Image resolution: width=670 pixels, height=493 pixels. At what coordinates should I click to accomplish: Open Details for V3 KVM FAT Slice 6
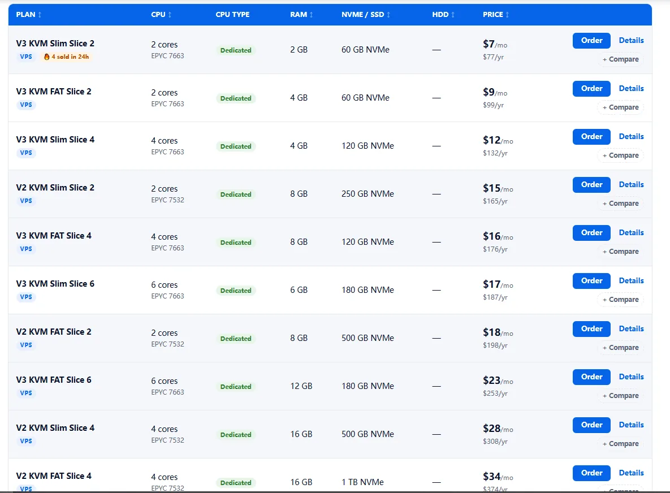click(x=631, y=377)
